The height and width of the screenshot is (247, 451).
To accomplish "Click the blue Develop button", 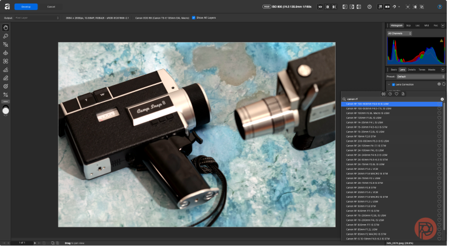I will pyautogui.click(x=26, y=6).
